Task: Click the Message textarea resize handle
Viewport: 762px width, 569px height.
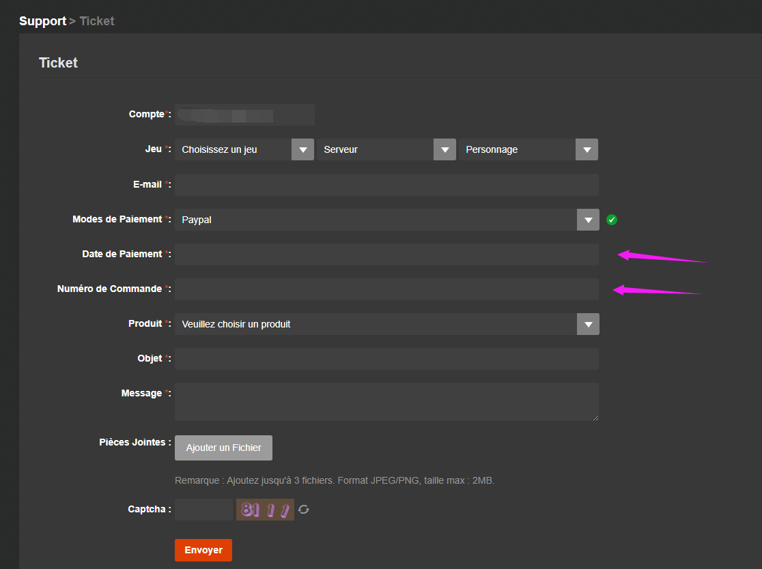Action: pos(595,418)
